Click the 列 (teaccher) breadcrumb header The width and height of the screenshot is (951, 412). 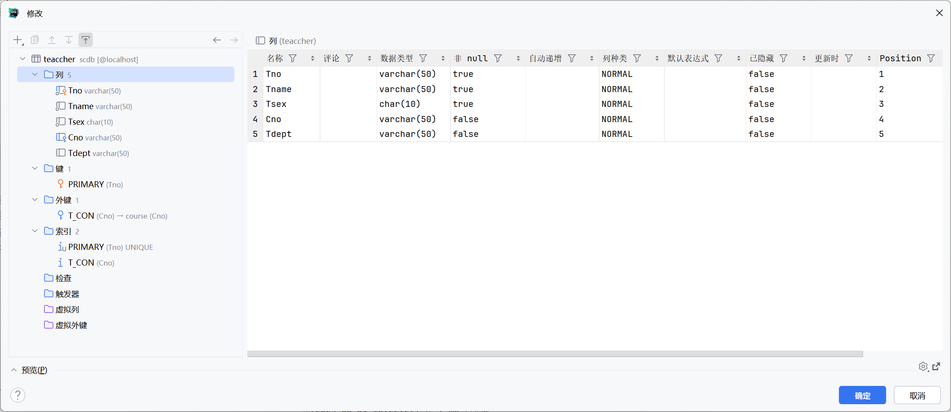point(286,41)
